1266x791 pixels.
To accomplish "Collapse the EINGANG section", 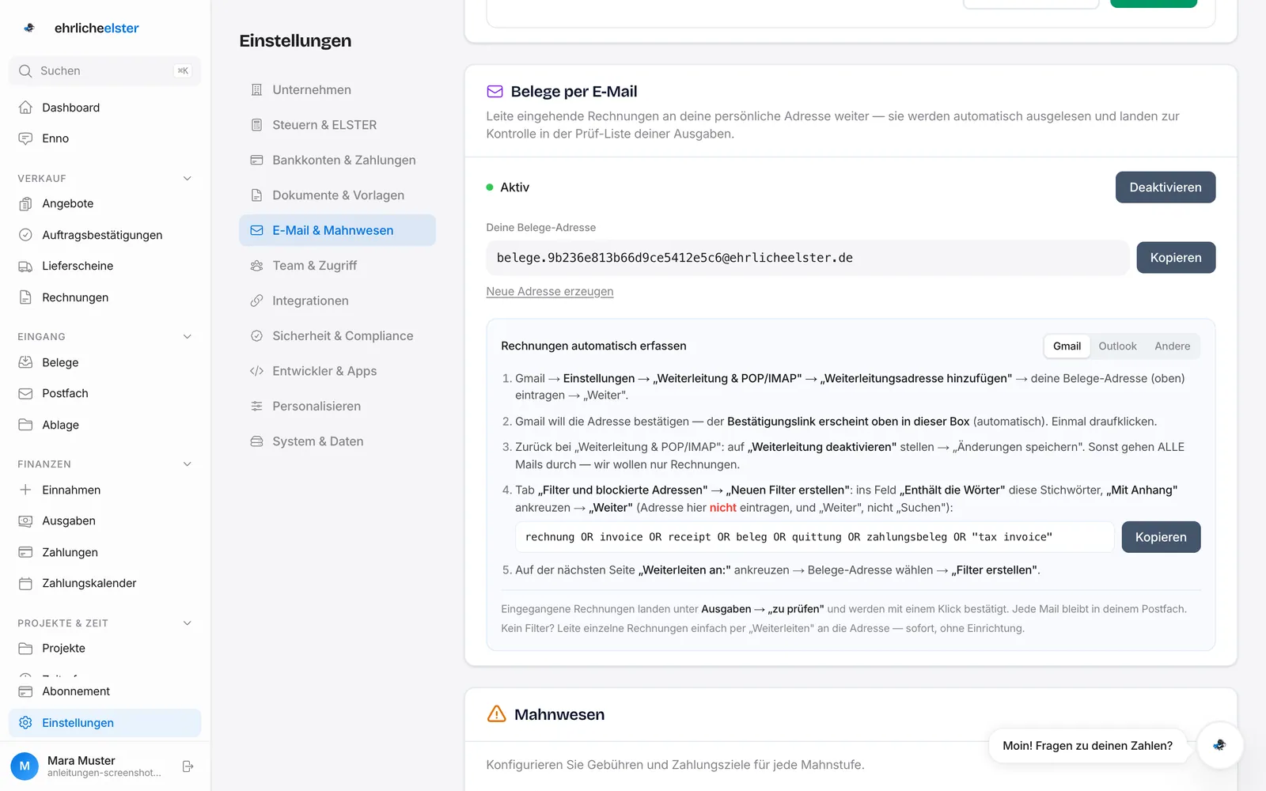I will [188, 337].
